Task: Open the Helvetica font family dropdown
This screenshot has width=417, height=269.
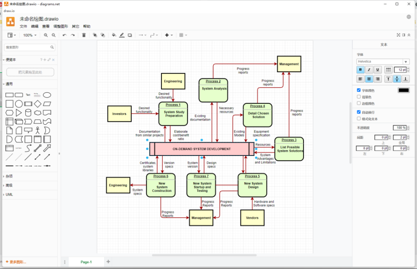Action: [383, 61]
